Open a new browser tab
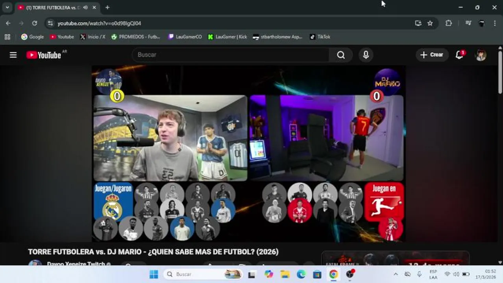 click(x=107, y=7)
